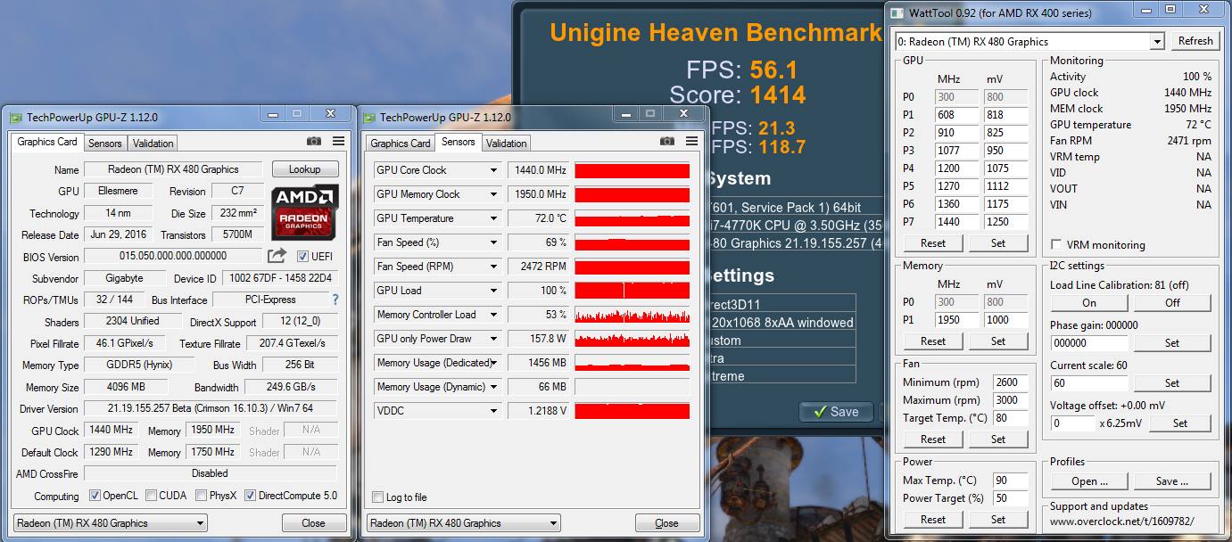Image resolution: width=1232 pixels, height=542 pixels.
Task: Click GPU-Z title icon of Sensors window
Action: pos(369,117)
